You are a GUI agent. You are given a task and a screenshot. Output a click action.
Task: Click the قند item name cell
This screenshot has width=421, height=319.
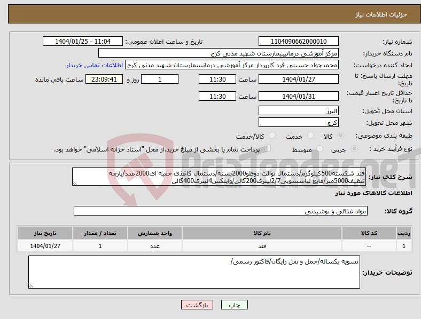point(262,246)
